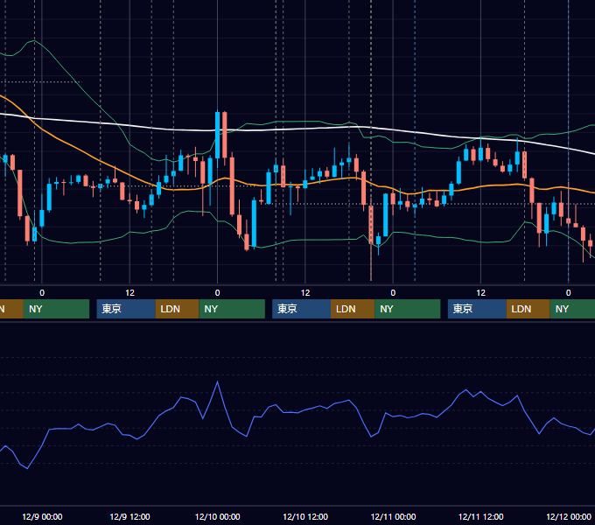This screenshot has height=525, width=595.
Task: Click the 0 hour label at 12/11 midnight
Action: [x=393, y=293]
